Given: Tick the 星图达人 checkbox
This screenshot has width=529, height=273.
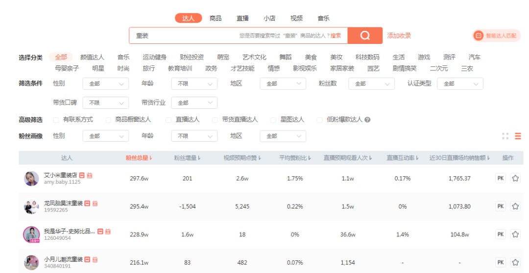Looking at the screenshot, I should point(273,120).
